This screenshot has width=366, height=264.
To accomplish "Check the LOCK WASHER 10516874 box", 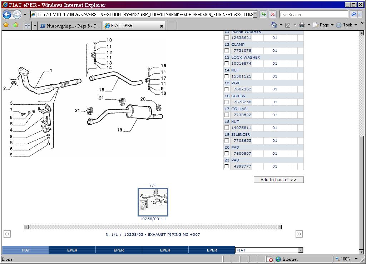I will pos(227,63).
